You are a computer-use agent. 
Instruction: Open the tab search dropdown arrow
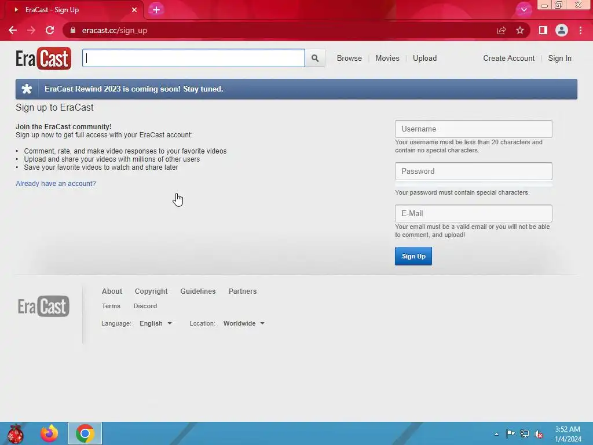[524, 10]
